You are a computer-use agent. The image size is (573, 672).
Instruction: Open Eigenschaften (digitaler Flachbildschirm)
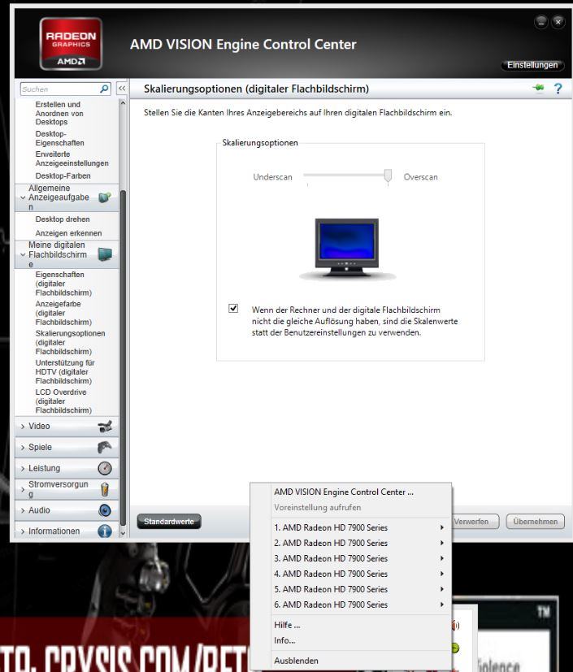point(63,284)
